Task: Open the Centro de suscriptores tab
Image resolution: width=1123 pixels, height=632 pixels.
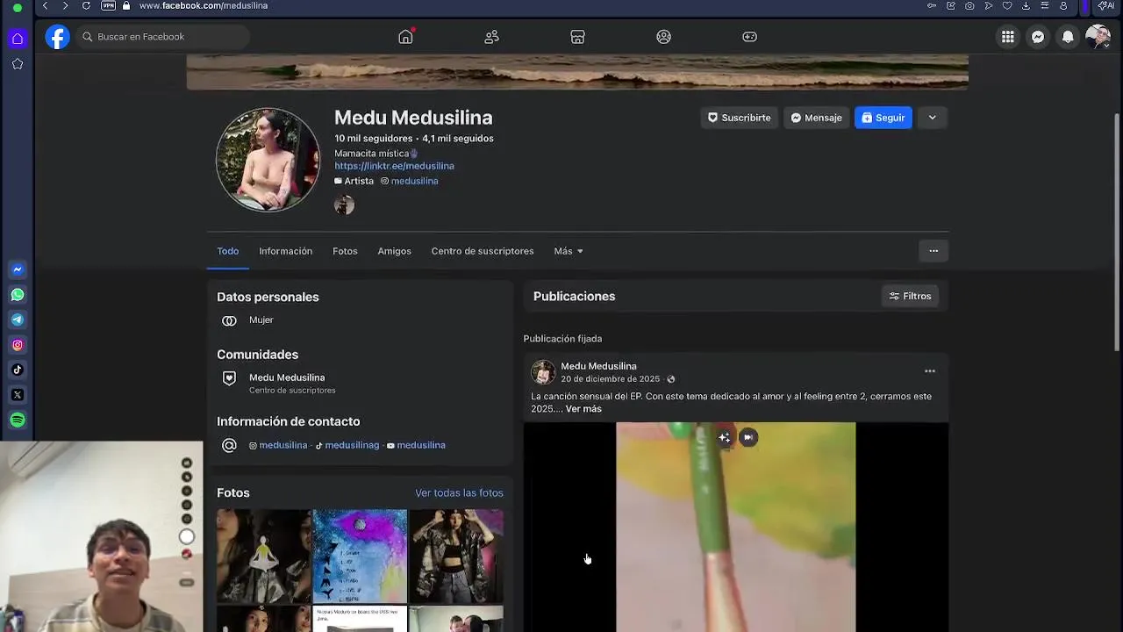Action: (x=483, y=251)
